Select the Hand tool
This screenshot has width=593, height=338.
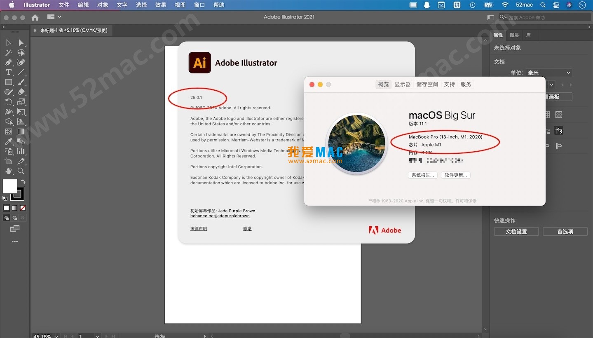pos(9,171)
